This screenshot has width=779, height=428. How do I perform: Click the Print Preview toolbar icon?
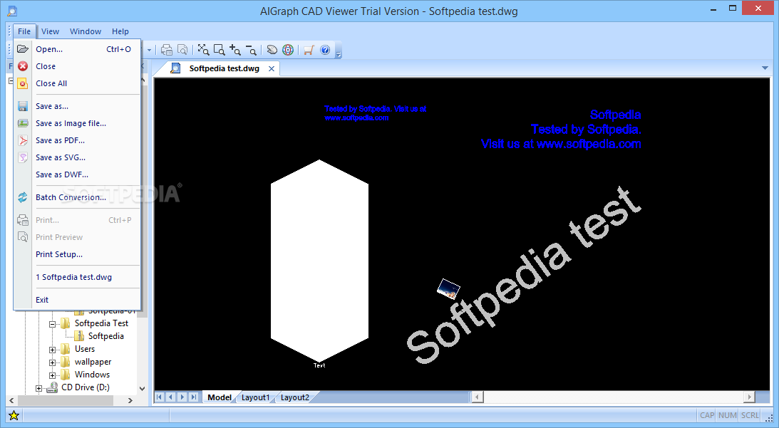(x=182, y=50)
